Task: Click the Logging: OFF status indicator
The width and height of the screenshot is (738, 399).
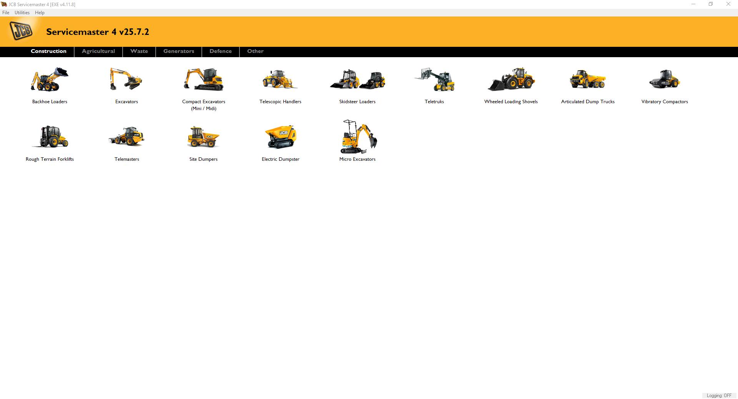Action: 719,396
